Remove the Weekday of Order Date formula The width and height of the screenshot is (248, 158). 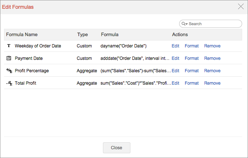[x=212, y=46]
